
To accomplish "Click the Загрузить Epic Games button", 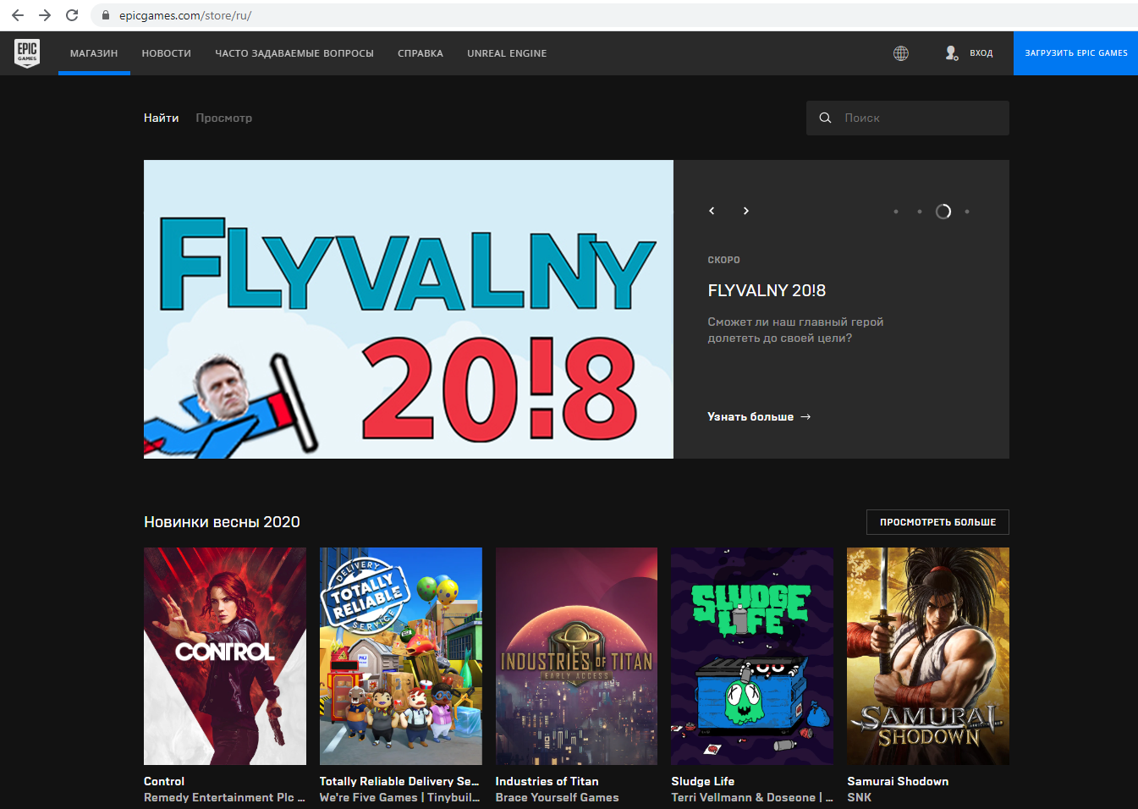I will [x=1075, y=53].
